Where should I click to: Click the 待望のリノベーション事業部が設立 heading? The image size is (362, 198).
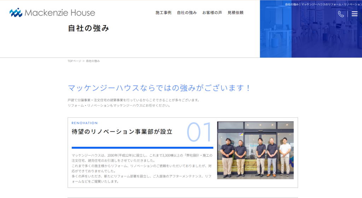point(122,132)
